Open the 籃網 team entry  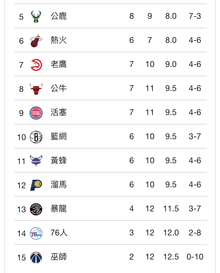click(x=59, y=136)
